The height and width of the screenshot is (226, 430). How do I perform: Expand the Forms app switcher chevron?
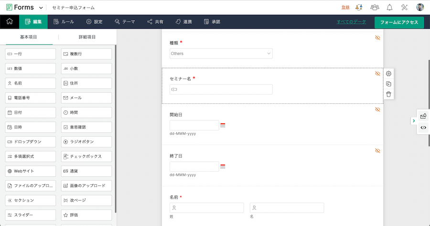click(41, 8)
